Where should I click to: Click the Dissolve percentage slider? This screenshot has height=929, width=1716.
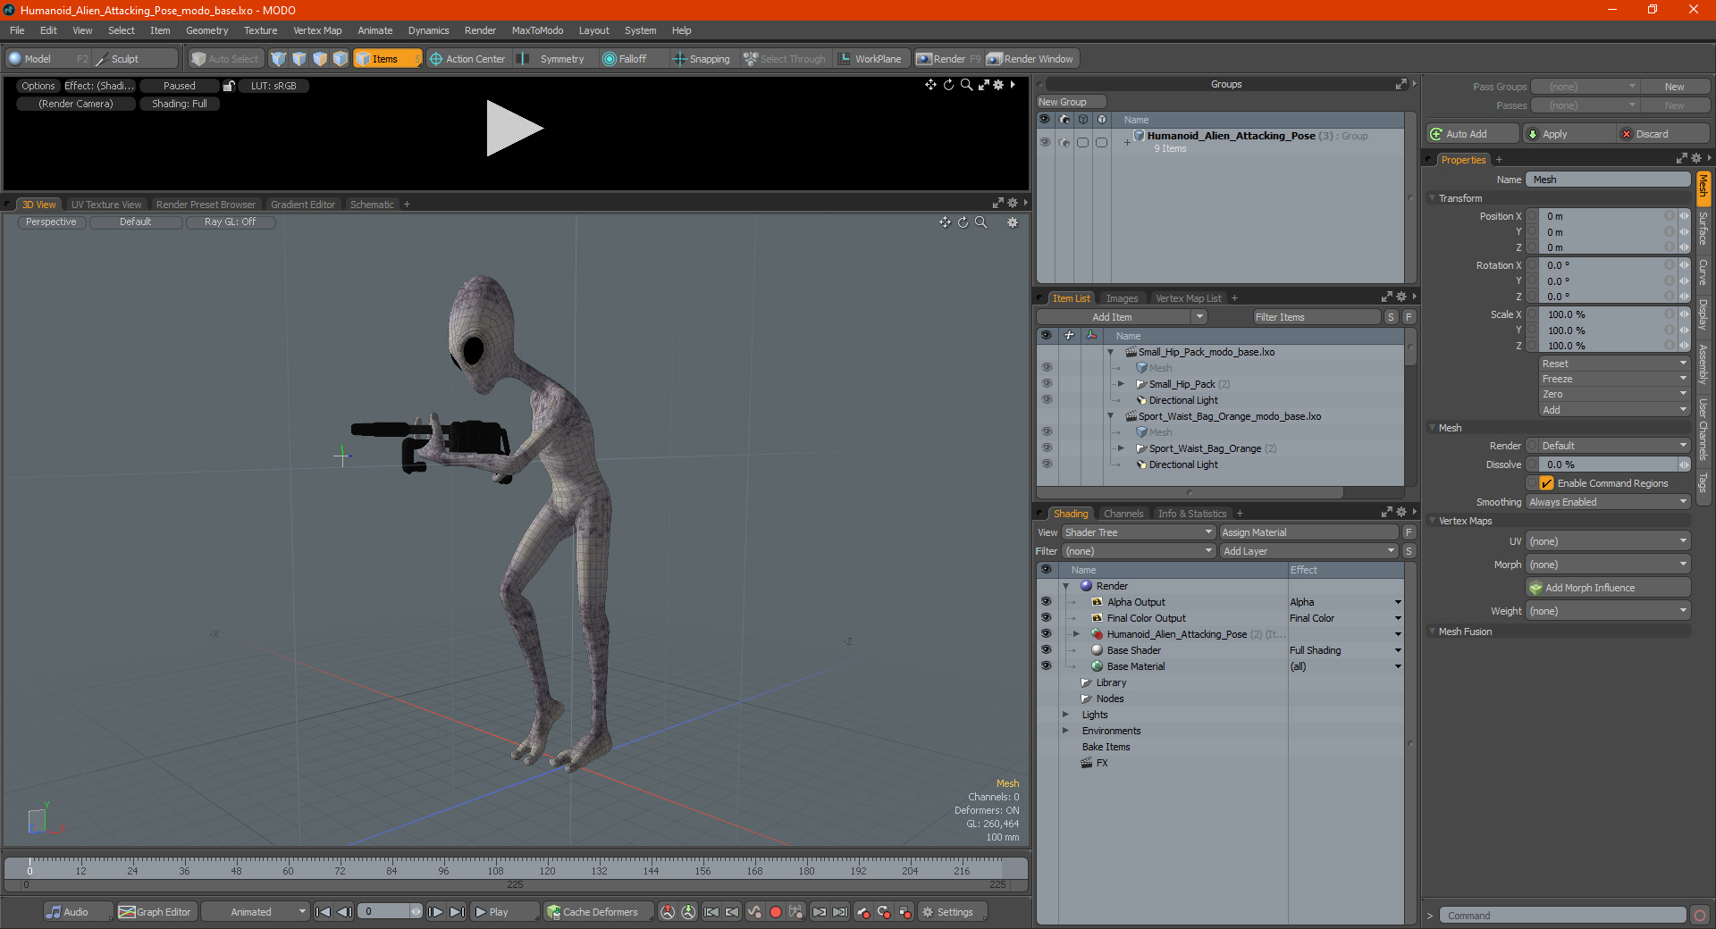tap(1608, 464)
